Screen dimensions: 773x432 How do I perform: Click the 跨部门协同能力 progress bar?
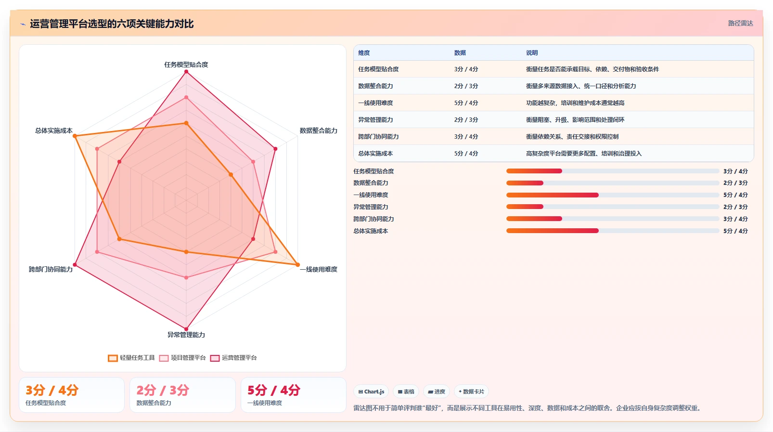[x=613, y=219]
